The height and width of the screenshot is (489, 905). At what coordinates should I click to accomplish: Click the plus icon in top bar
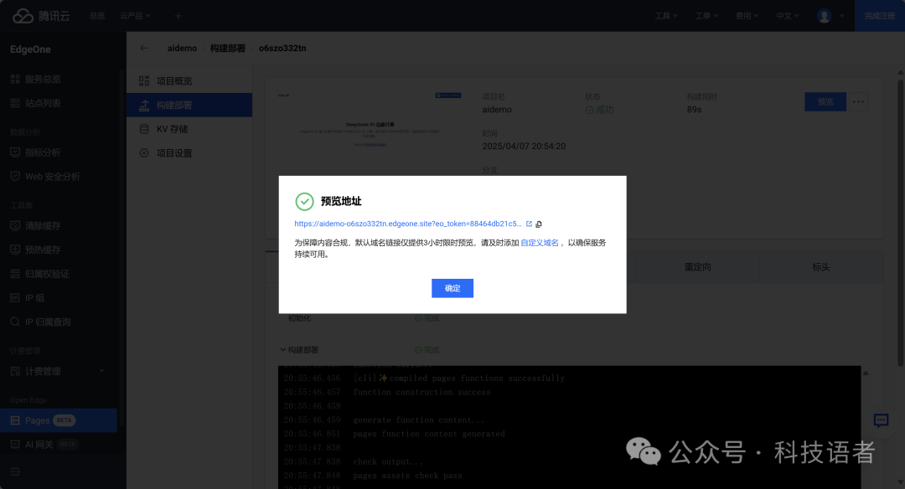pyautogui.click(x=178, y=16)
